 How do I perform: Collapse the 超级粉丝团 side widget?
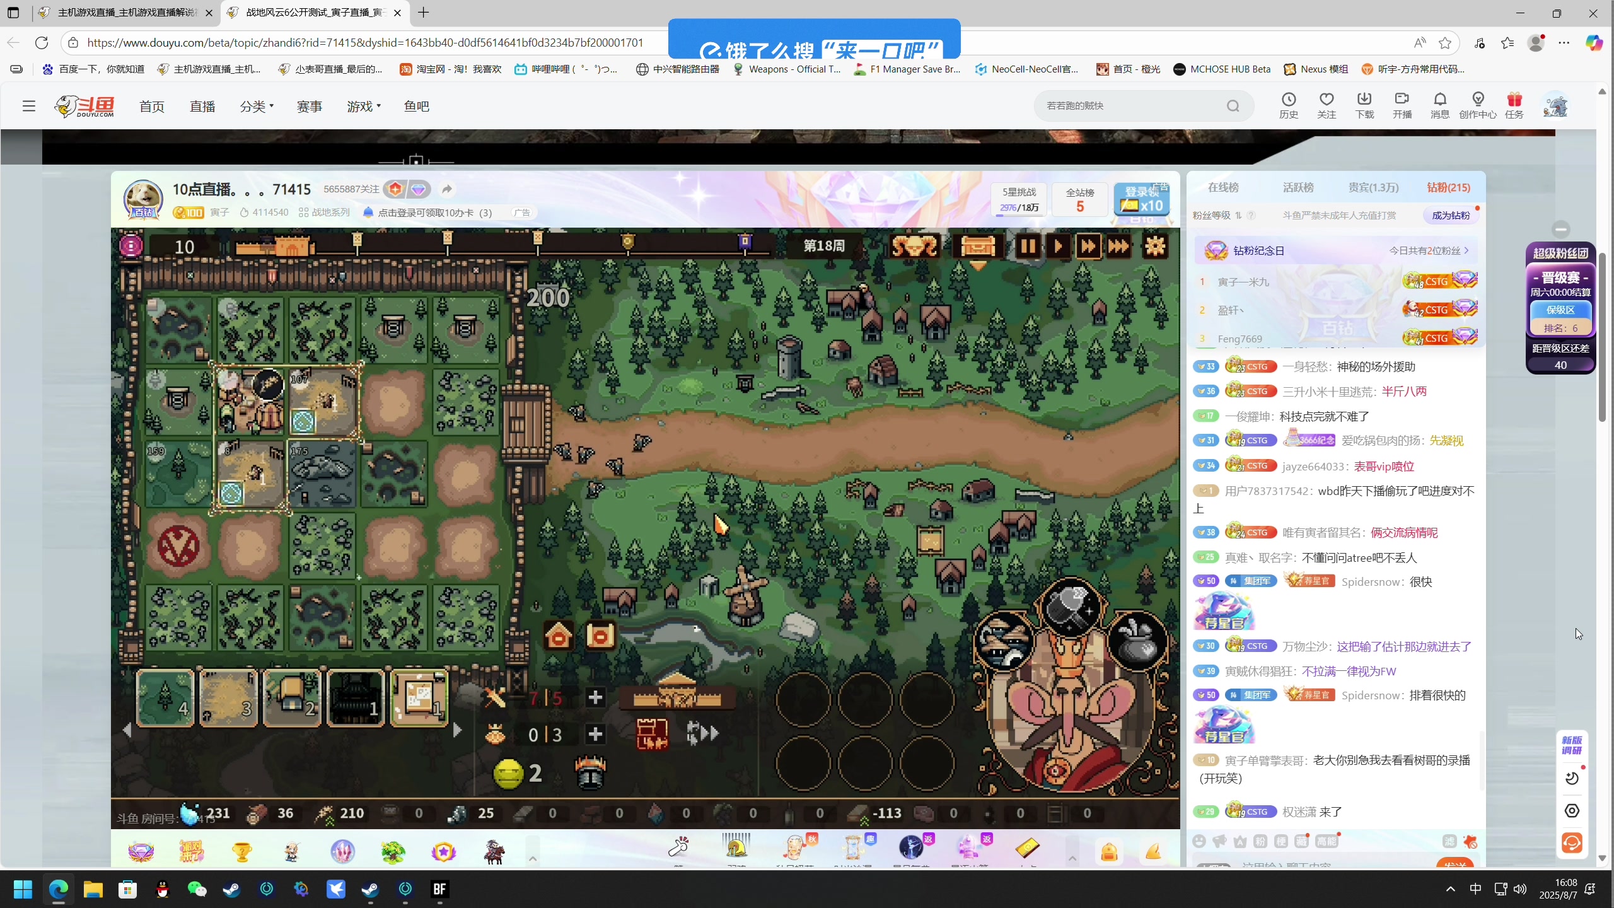[1561, 229]
